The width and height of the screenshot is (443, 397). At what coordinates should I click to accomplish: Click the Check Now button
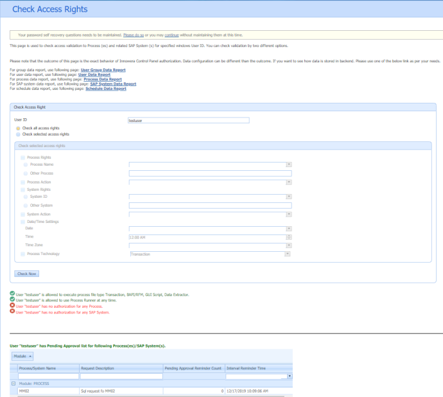[26, 274]
